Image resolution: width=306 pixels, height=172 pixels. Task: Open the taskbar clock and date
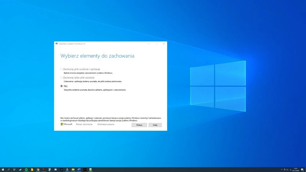(296, 169)
